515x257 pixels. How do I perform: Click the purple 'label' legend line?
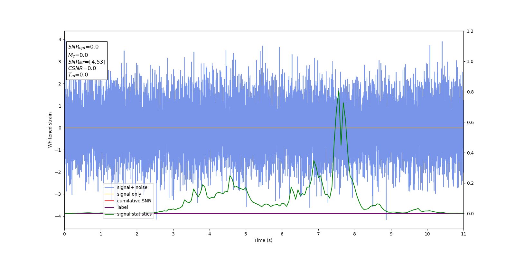click(x=109, y=208)
